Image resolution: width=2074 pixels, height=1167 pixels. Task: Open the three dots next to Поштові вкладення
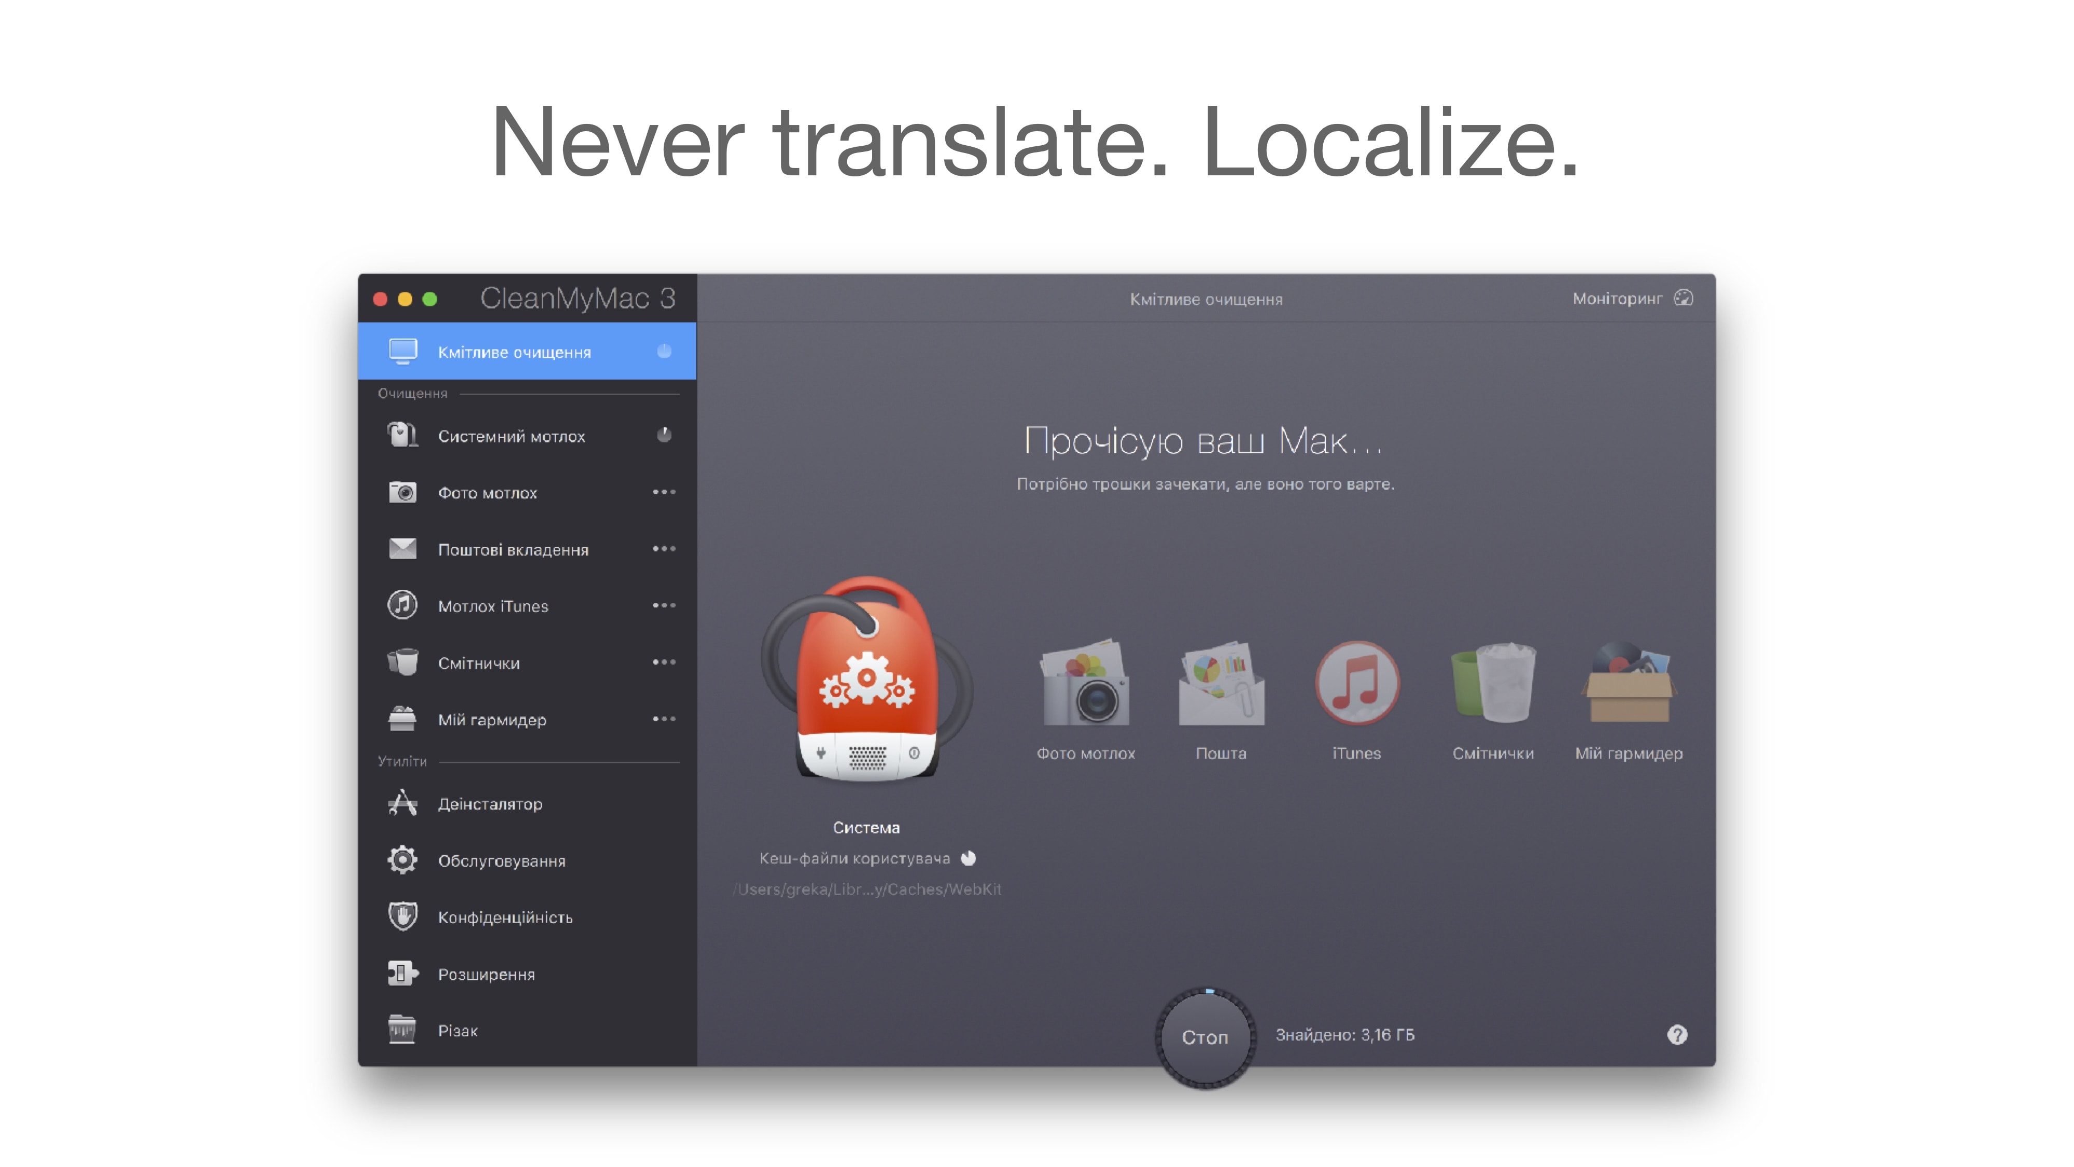click(x=664, y=548)
